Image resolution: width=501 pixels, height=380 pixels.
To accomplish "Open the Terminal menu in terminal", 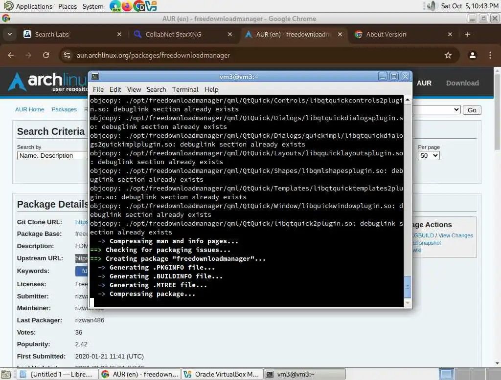I will [185, 89].
